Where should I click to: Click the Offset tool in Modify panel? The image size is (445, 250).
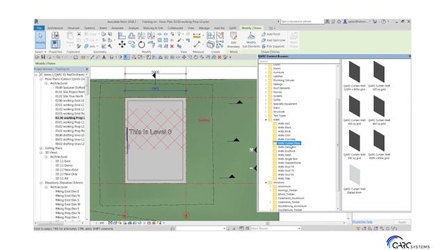[131, 35]
